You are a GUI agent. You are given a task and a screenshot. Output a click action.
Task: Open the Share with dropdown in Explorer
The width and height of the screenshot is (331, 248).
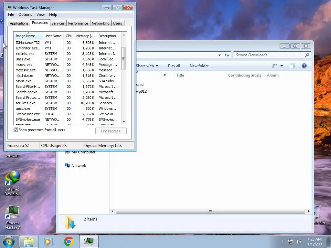coord(147,66)
